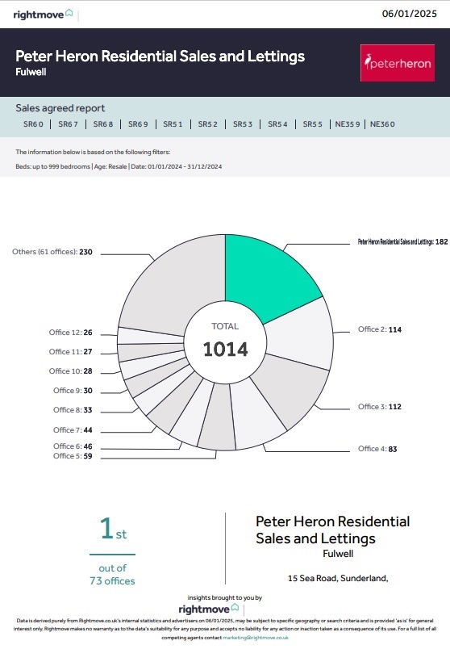Select the SR6 9 postcode label
The image size is (450, 670).
click(x=138, y=124)
